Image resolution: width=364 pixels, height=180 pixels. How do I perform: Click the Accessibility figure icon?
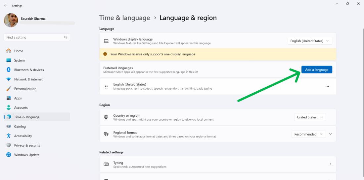coord(9,136)
